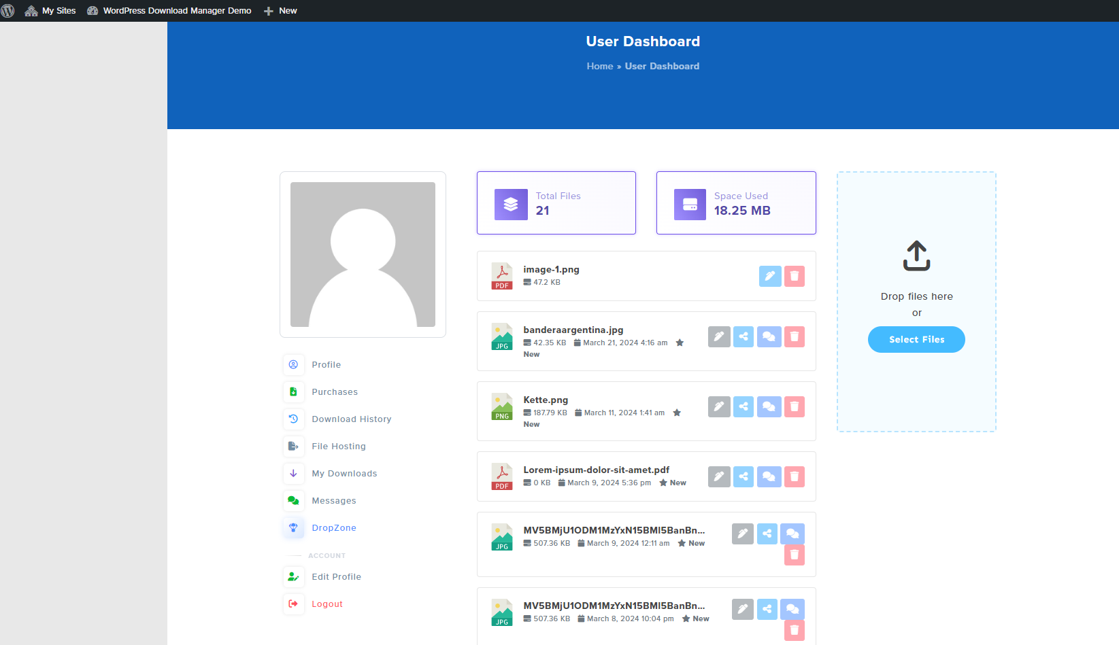
Task: Edit the March 9 MV5BMjU1ODM file
Action: pos(743,534)
